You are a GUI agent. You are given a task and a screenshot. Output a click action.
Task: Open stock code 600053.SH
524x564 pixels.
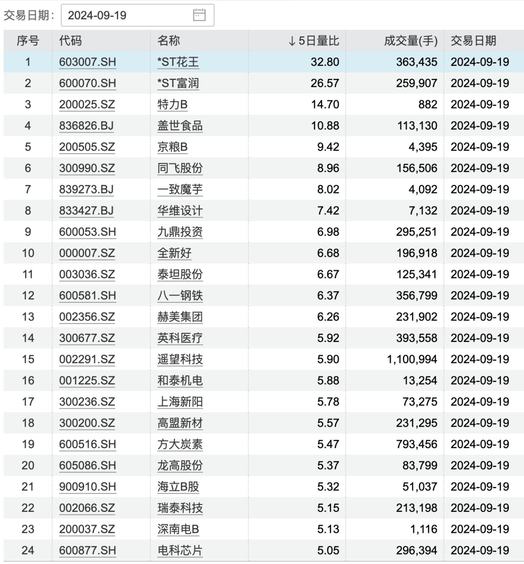(x=88, y=232)
